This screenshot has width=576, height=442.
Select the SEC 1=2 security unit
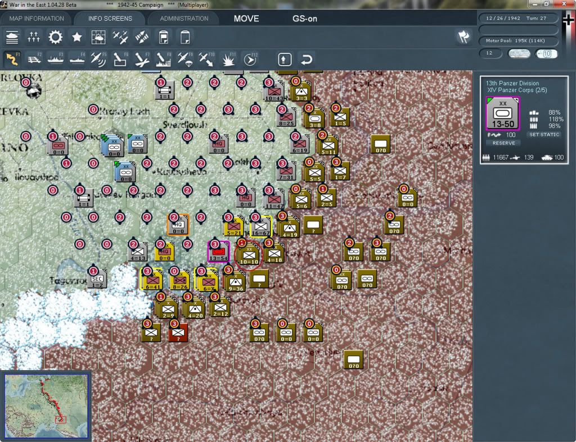(97, 279)
